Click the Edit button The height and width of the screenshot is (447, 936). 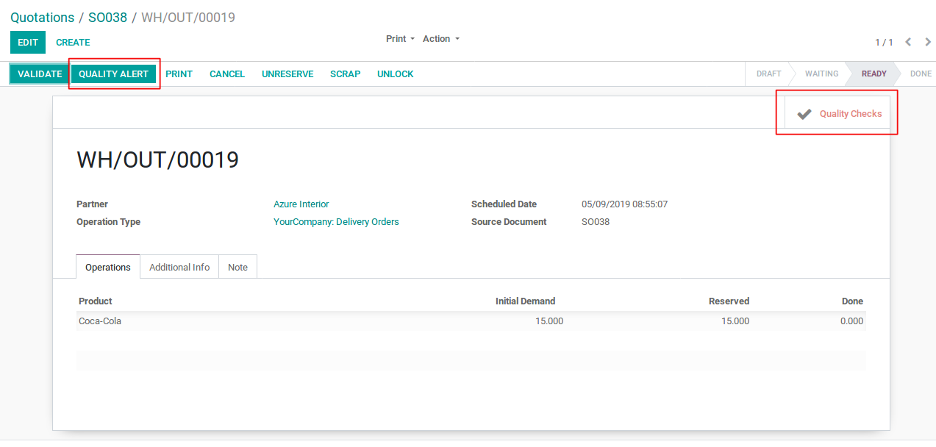tap(28, 42)
